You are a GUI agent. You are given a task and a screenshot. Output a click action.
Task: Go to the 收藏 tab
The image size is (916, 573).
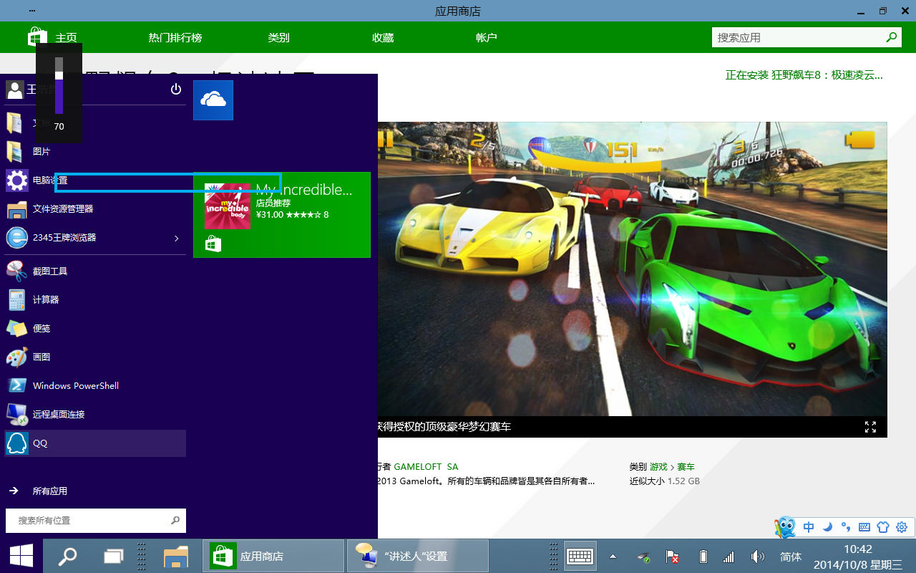point(383,38)
